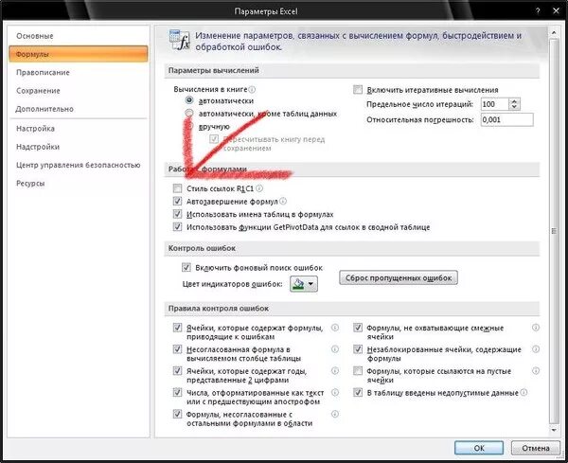Click the Относительная погрешность field
Viewport: 568px width, 463px height.
tap(506, 119)
